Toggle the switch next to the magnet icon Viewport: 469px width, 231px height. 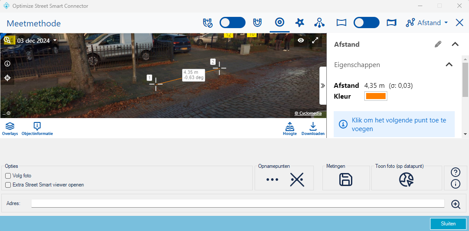pos(233,23)
